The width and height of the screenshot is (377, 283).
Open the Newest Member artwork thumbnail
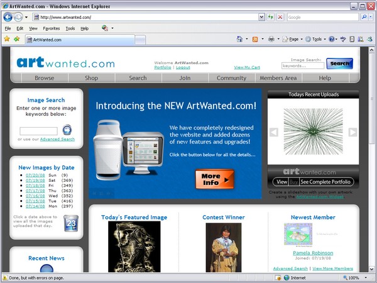pos(298,234)
